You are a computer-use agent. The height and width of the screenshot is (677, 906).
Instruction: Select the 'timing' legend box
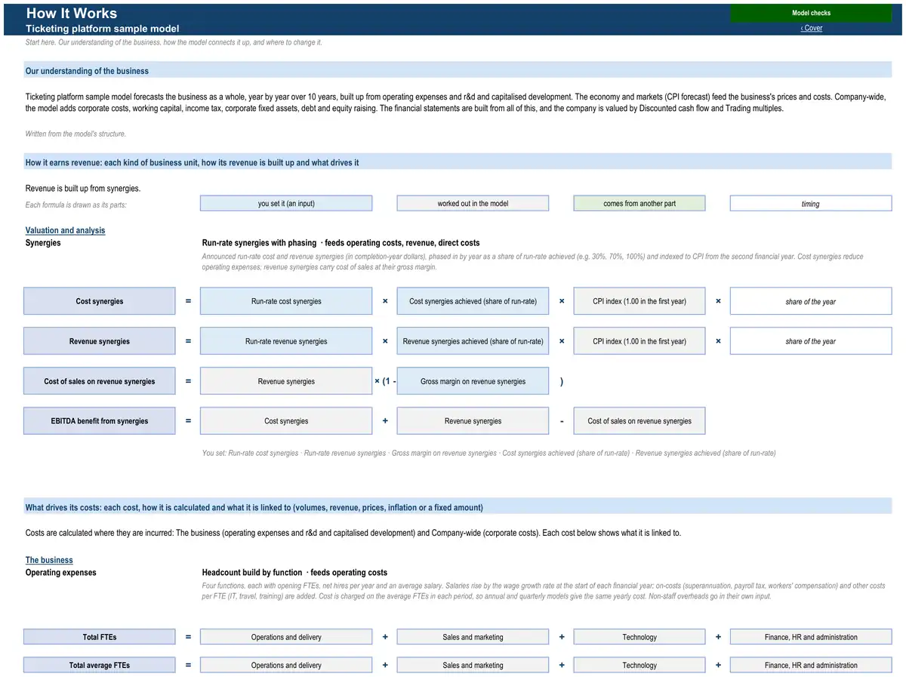(x=811, y=204)
